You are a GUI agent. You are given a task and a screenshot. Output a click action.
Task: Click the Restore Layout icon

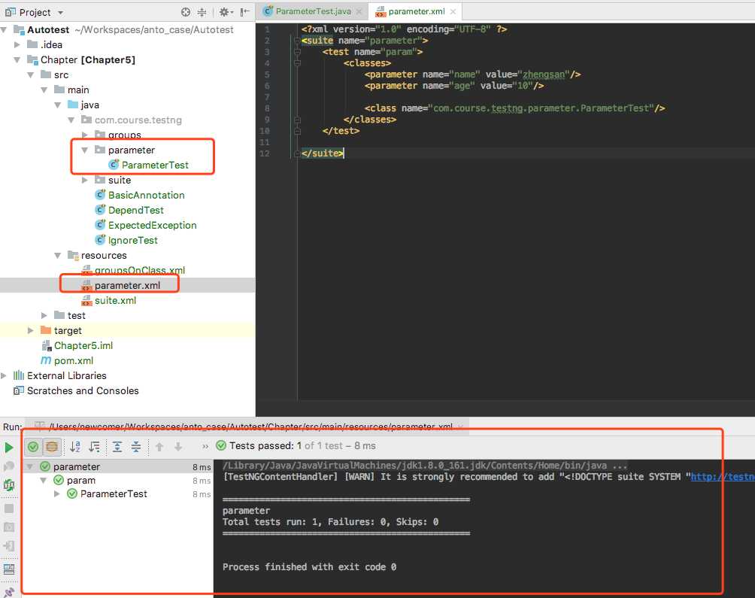[9, 569]
